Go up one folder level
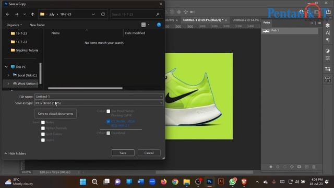 [32, 14]
